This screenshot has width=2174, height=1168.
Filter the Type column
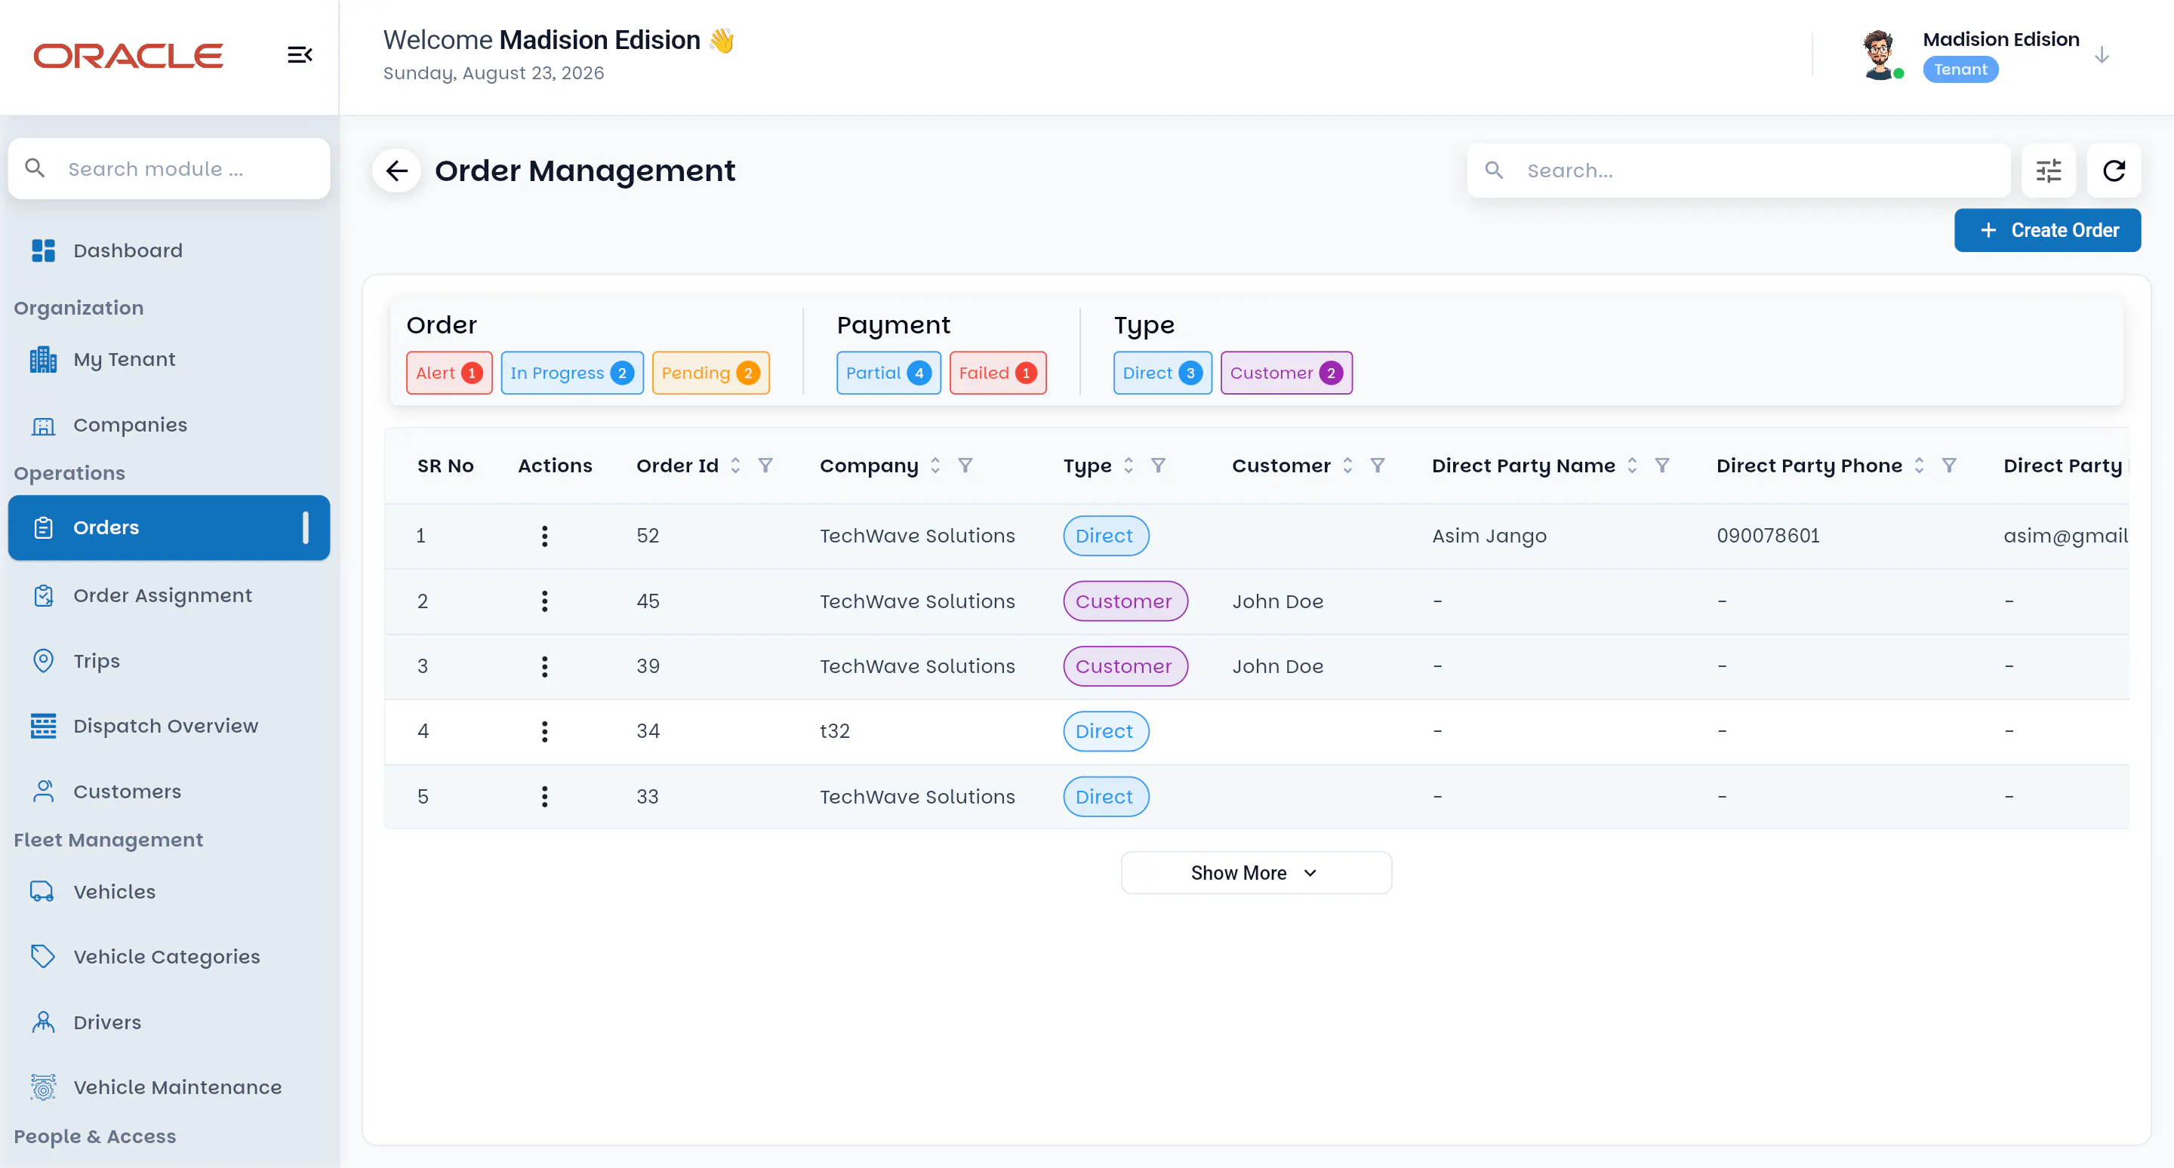pos(1159,466)
